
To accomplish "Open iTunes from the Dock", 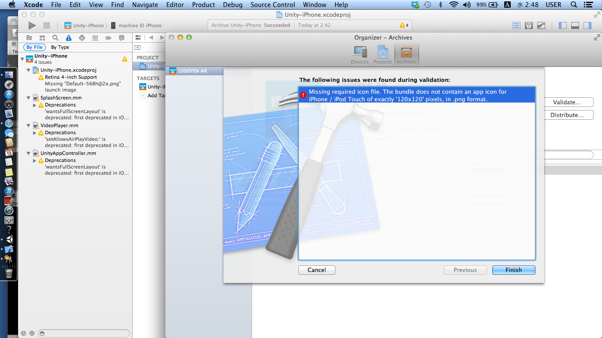I will pyautogui.click(x=9, y=191).
